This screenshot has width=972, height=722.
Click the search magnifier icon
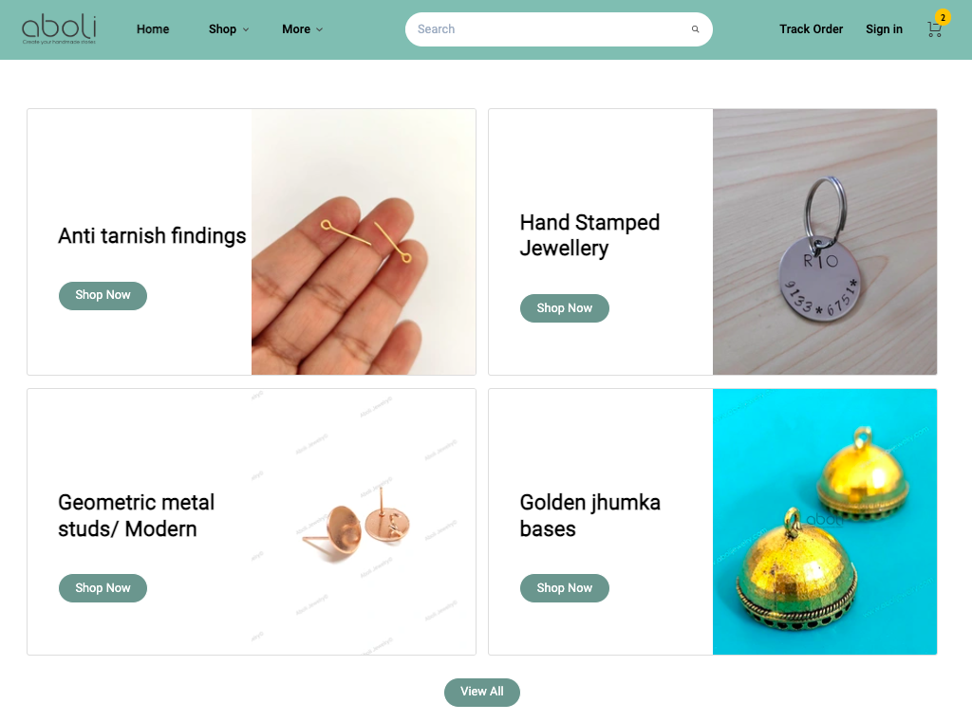(x=695, y=29)
